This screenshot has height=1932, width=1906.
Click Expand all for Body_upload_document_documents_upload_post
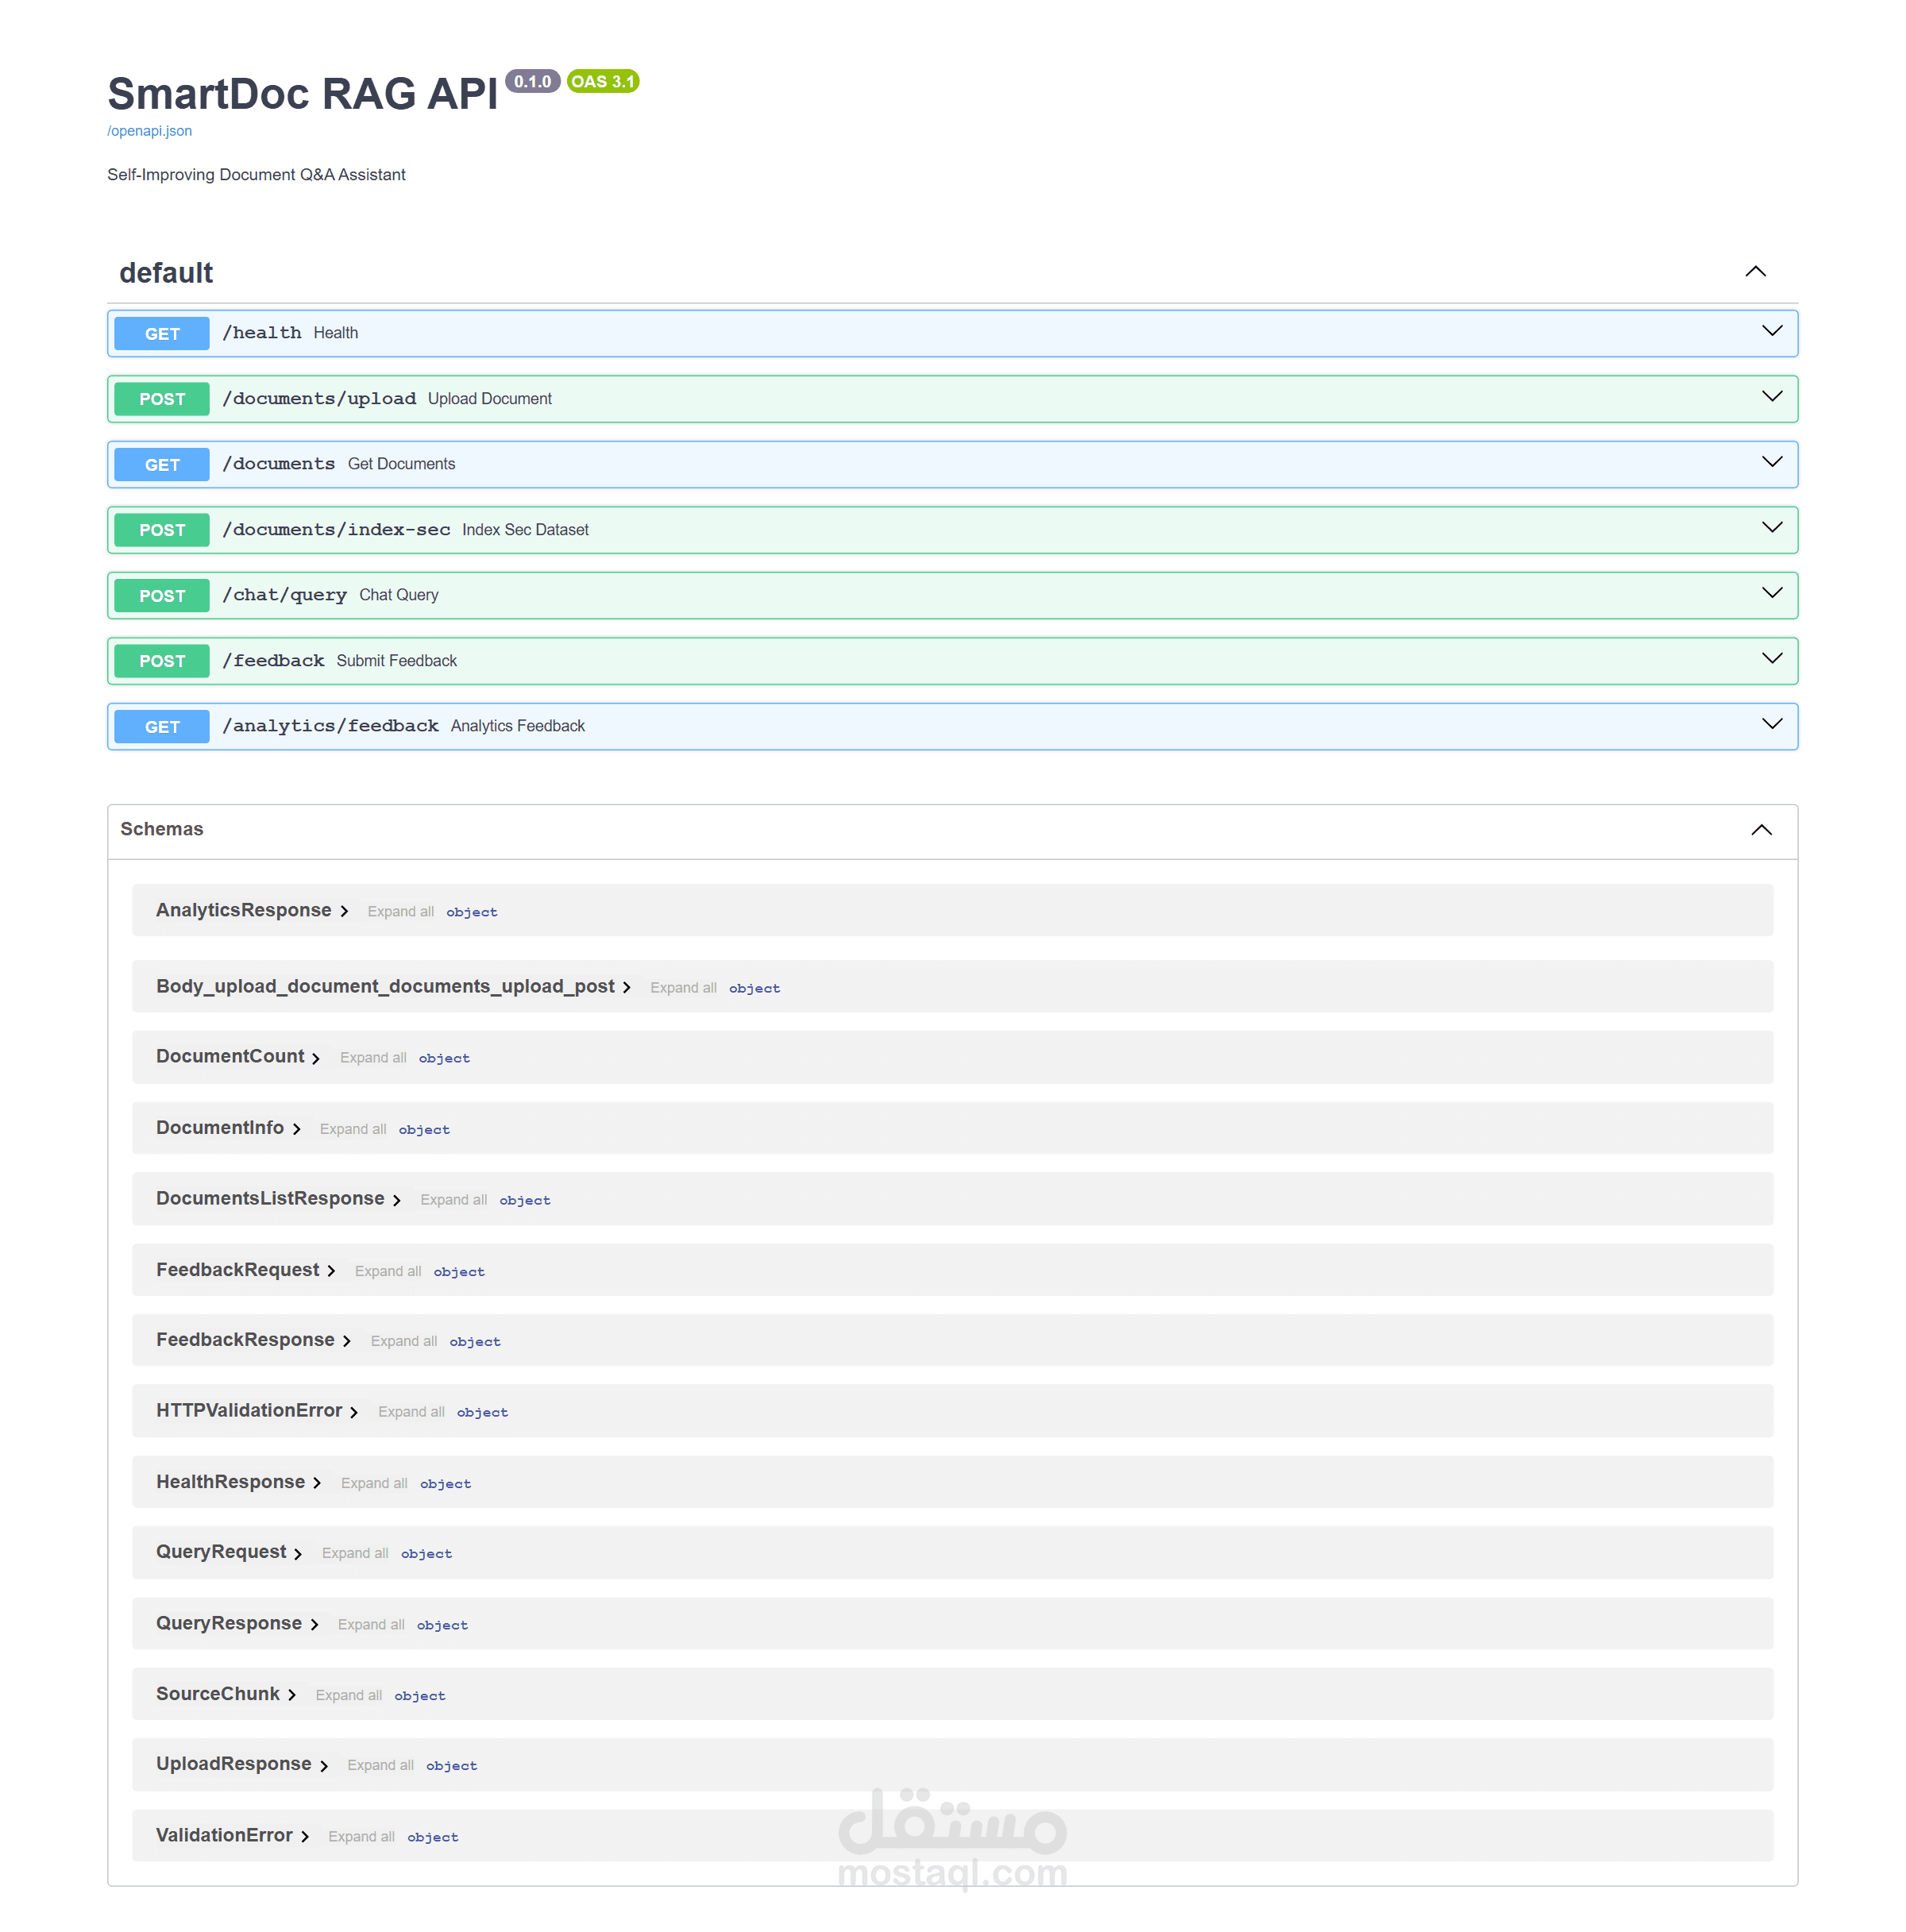[683, 987]
